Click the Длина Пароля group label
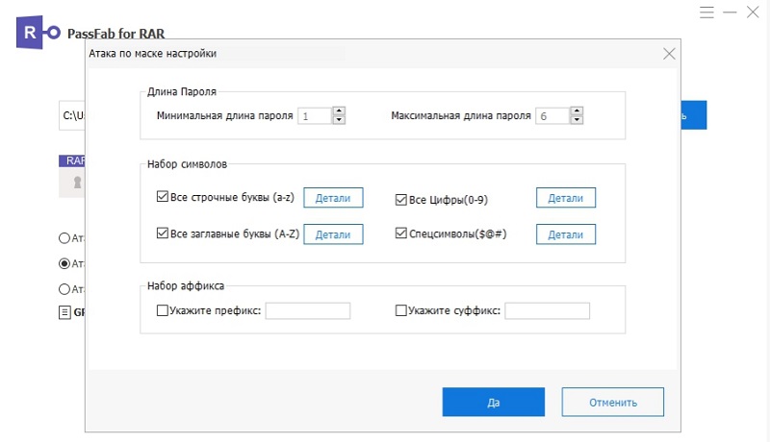Screen dimensions: 770x442 coord(182,91)
